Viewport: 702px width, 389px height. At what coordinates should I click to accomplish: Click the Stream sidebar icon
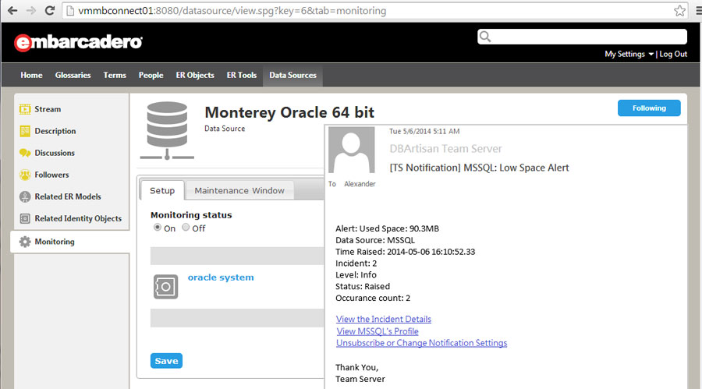25,109
